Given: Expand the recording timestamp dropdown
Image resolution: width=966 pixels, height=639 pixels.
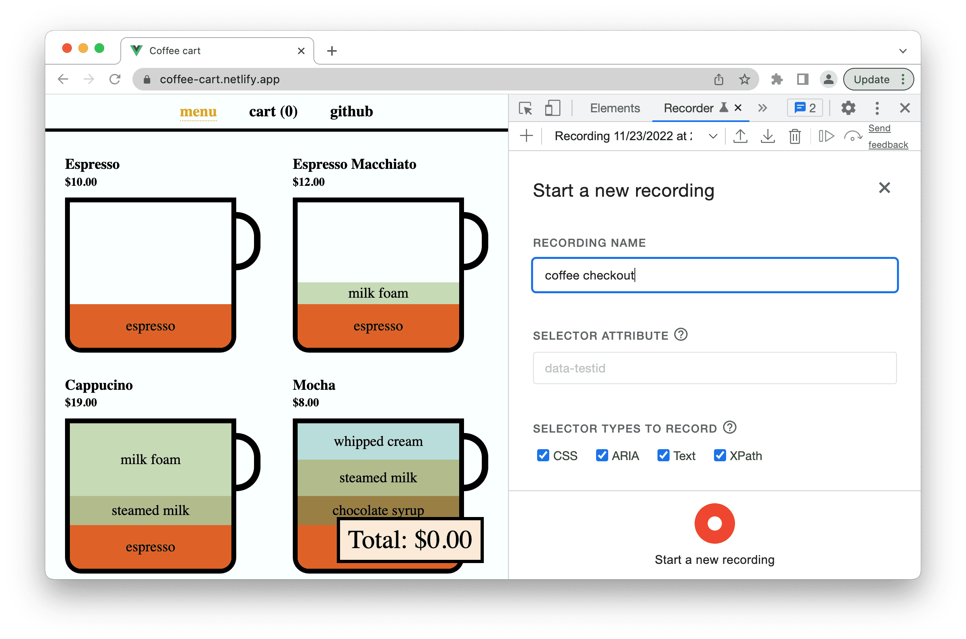Looking at the screenshot, I should tap(713, 138).
